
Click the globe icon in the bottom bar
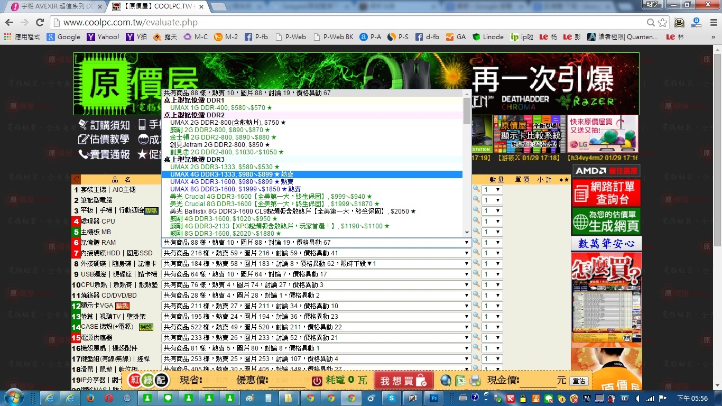click(x=446, y=380)
